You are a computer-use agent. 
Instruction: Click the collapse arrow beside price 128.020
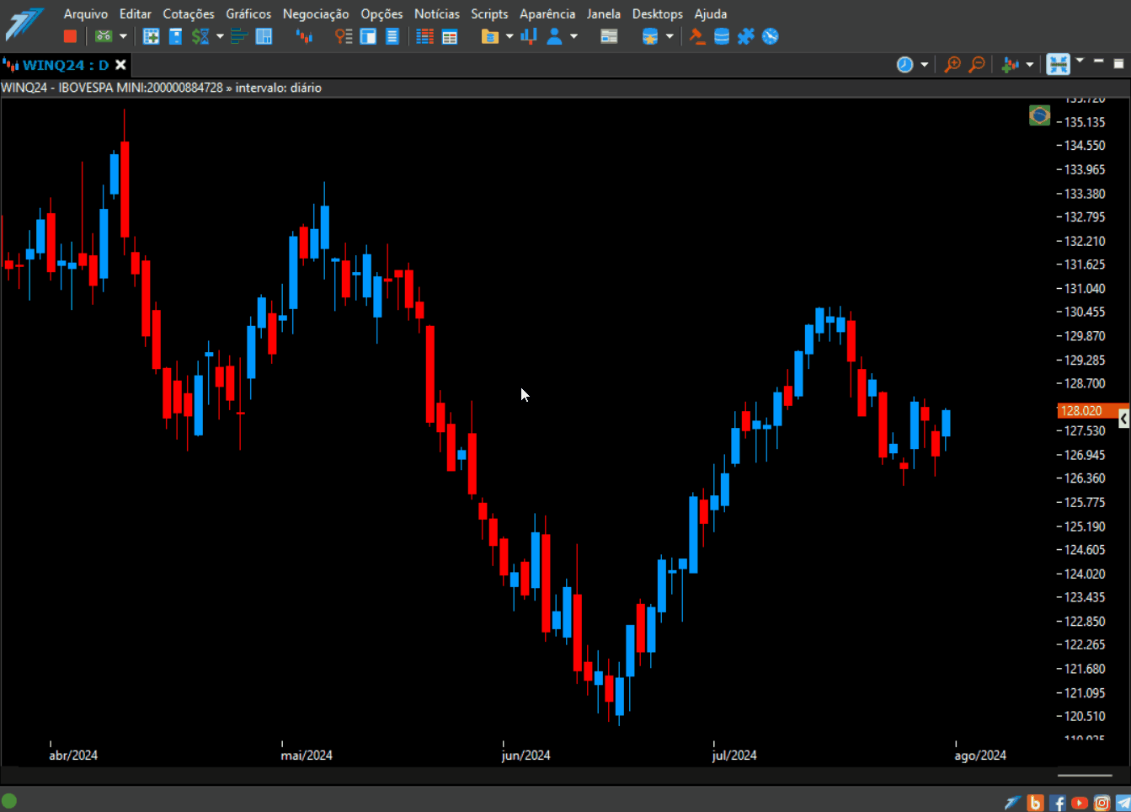1123,419
